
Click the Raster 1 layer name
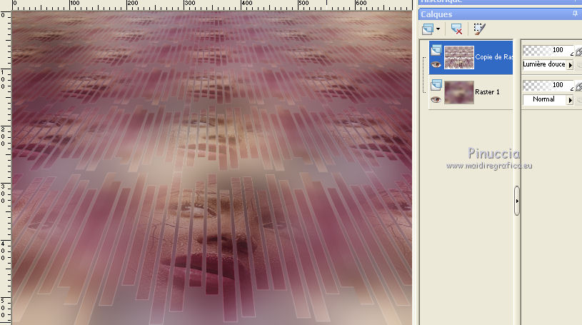(487, 91)
